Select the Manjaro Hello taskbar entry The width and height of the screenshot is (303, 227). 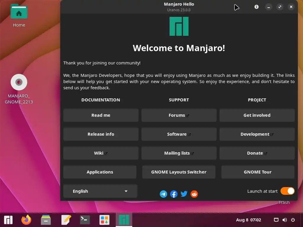click(124, 220)
